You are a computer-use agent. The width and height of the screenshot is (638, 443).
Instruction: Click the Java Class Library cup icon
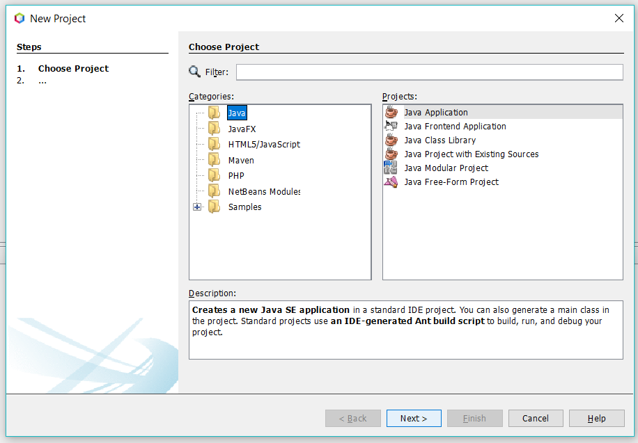point(391,140)
